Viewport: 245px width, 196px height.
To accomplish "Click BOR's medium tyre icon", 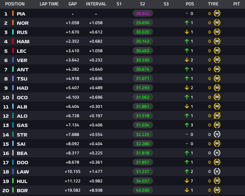I will point(217,190).
